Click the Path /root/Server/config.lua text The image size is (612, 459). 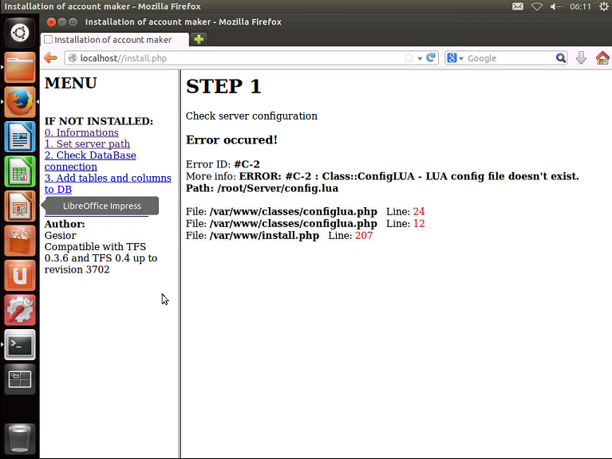pyautogui.click(x=262, y=188)
